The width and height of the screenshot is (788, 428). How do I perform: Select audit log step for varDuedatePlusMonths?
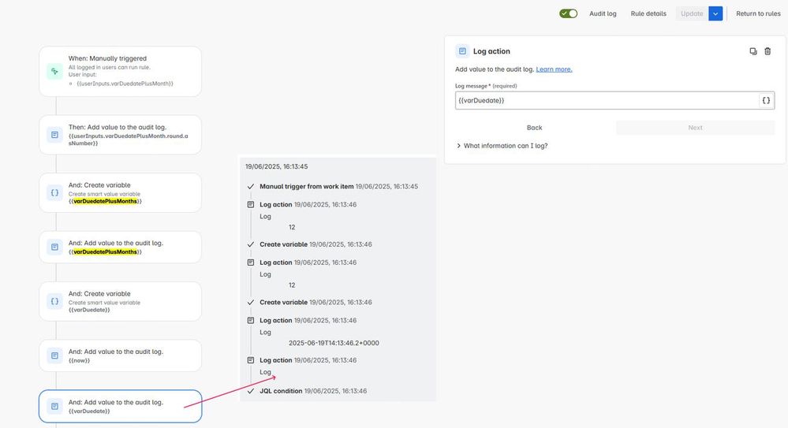120,247
